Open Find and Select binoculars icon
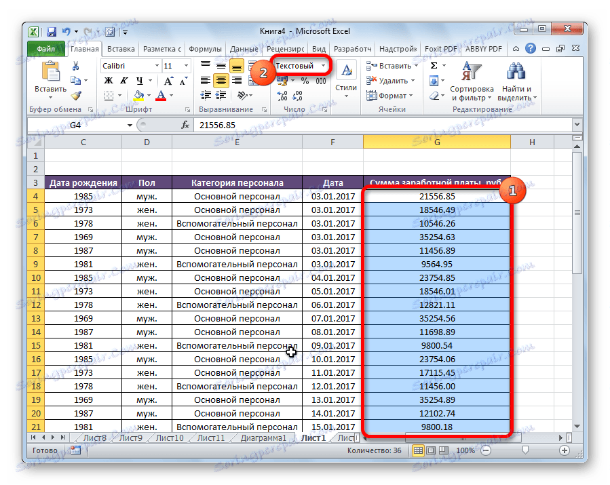 click(518, 70)
